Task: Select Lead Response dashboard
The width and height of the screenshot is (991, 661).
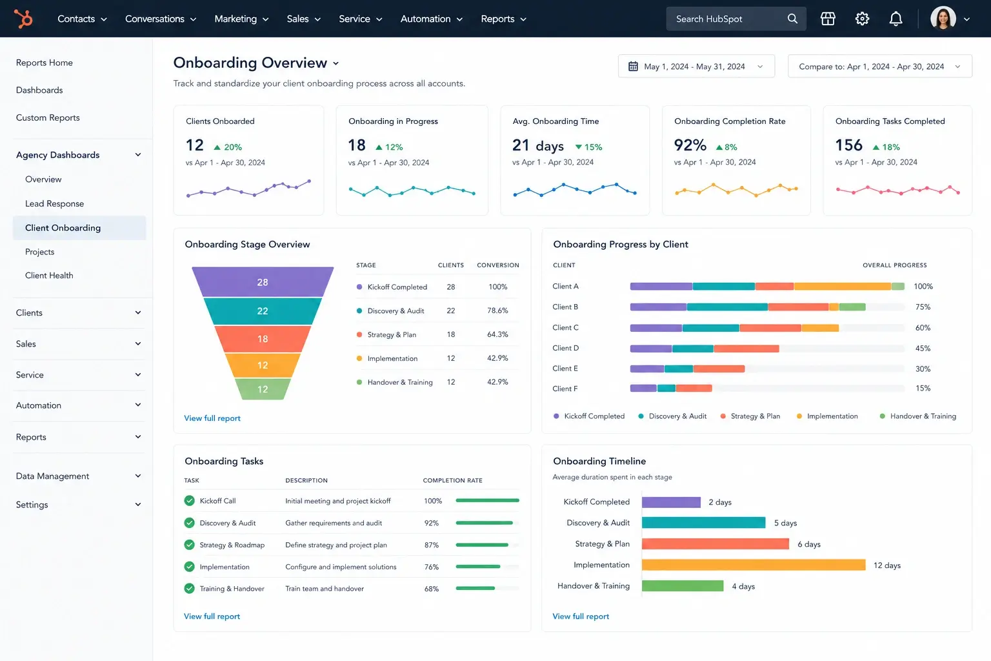Action: pos(54,203)
